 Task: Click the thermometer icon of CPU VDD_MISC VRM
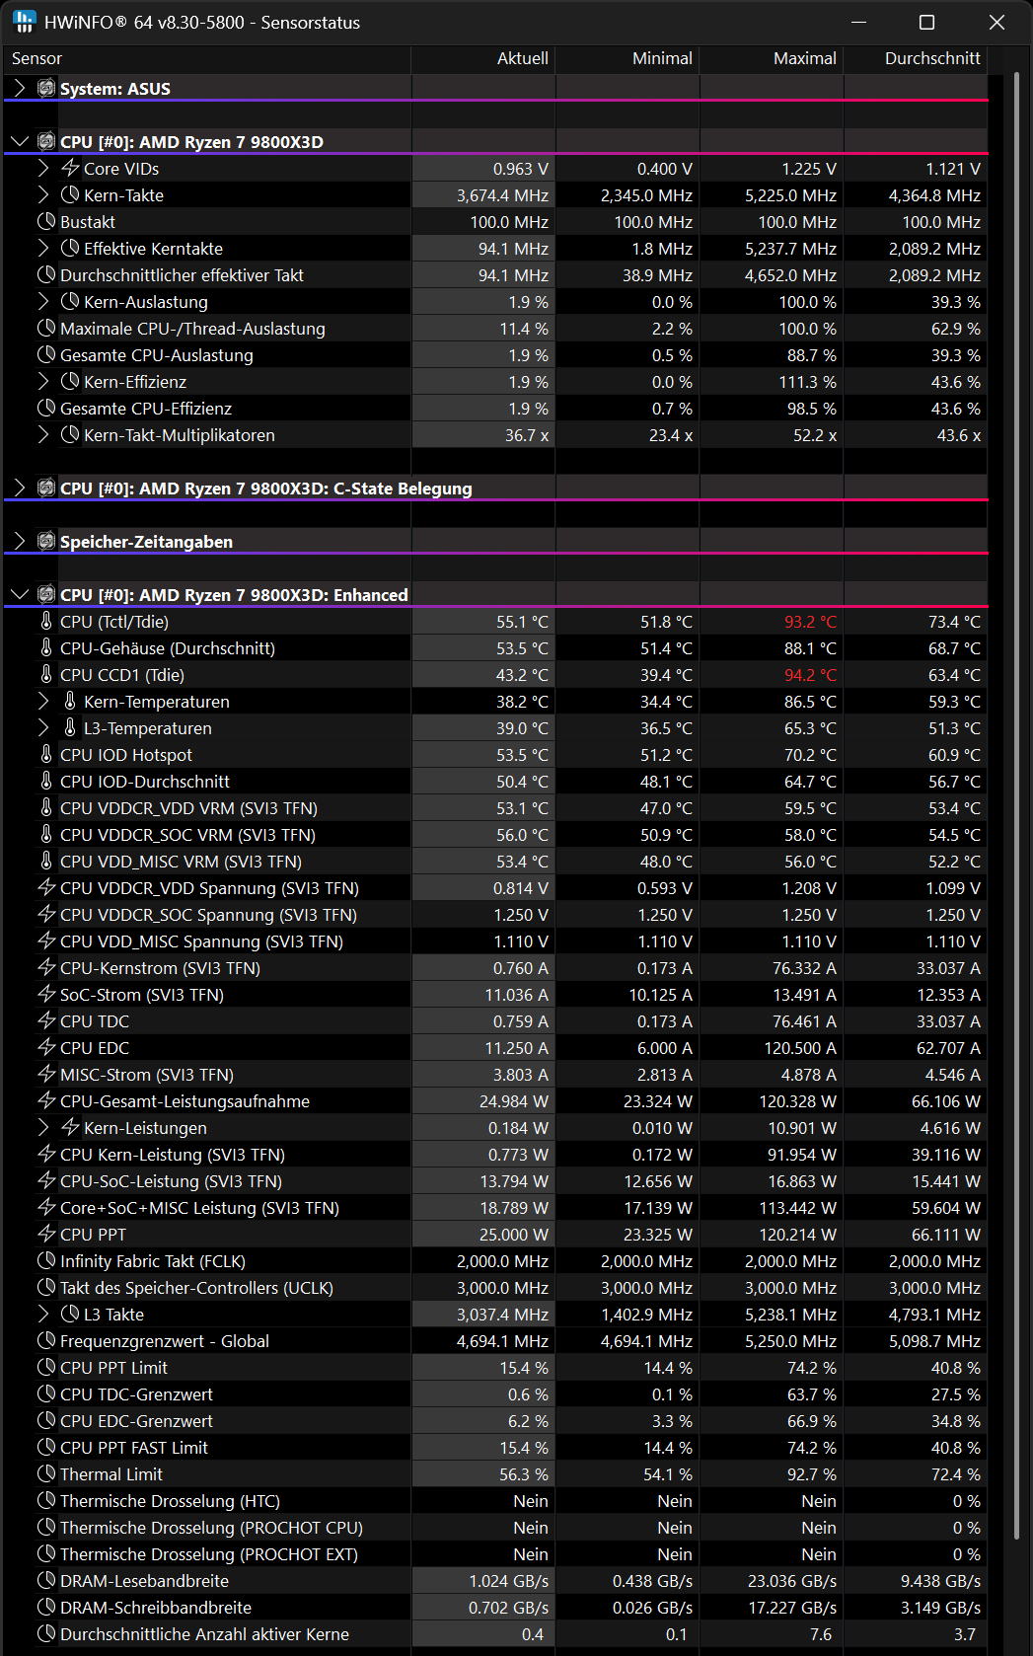coord(46,862)
